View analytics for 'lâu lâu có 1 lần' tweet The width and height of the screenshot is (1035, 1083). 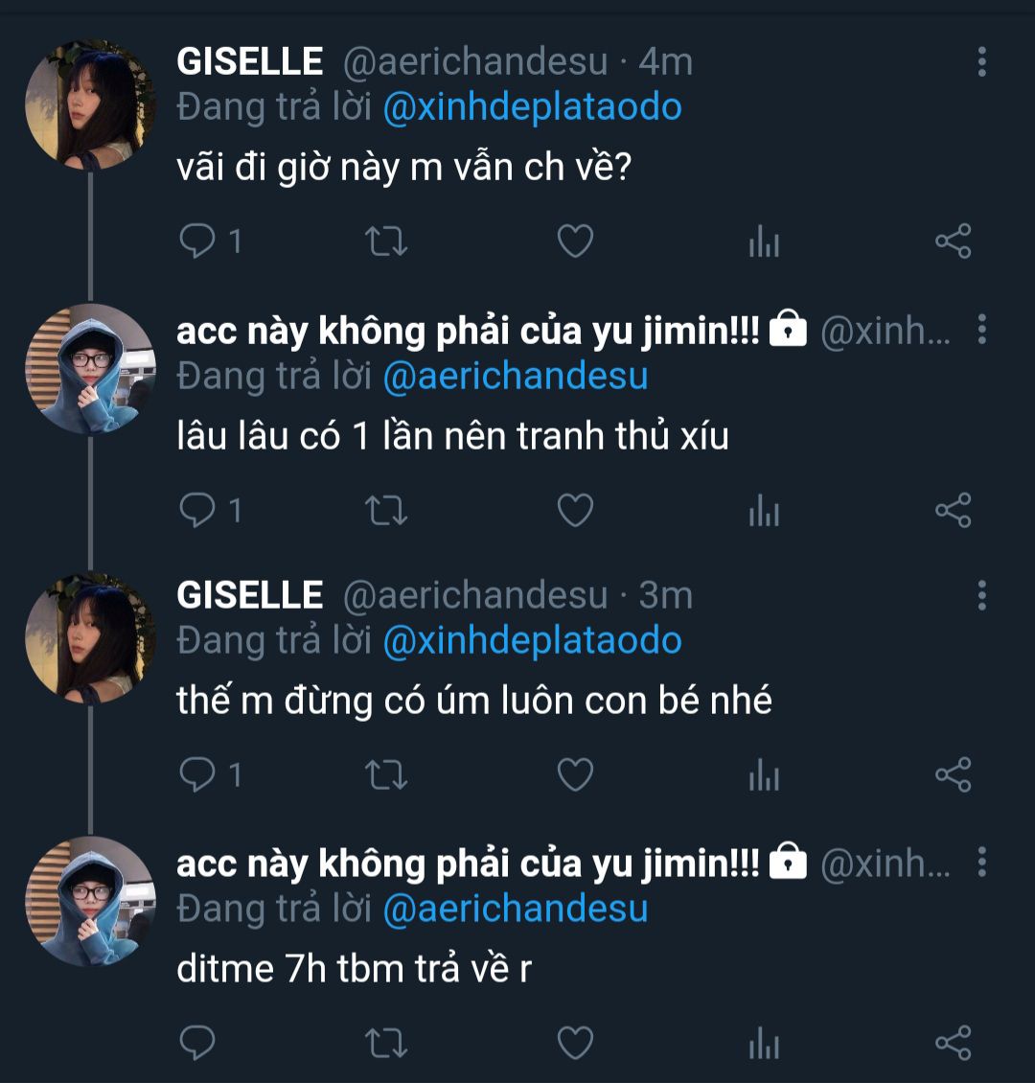763,511
